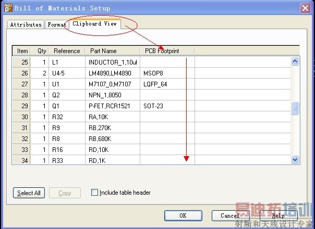Image resolution: width=315 pixels, height=229 pixels.
Task: Click the INDUCTOR_1,10uH part name cell
Action: 113,62
